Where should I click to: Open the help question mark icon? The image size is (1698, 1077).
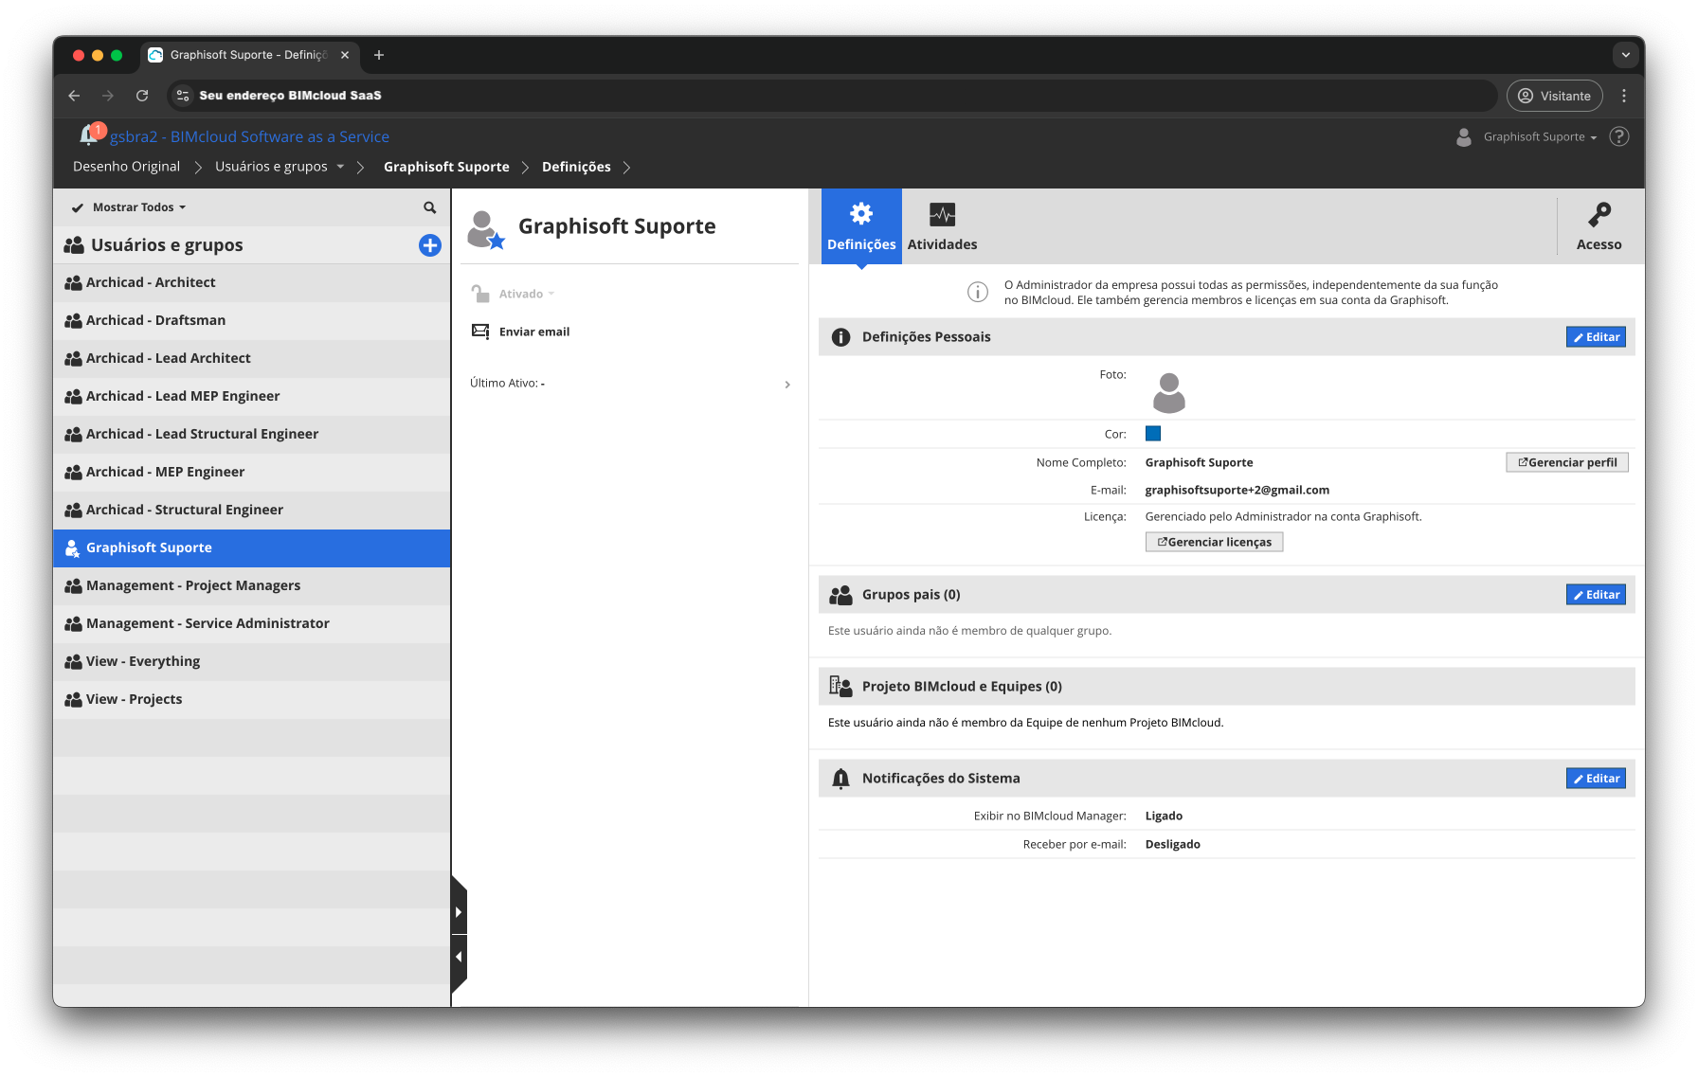pos(1619,136)
